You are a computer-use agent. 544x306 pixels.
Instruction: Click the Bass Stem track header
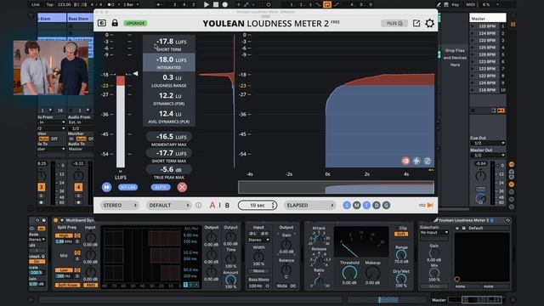tap(80, 18)
